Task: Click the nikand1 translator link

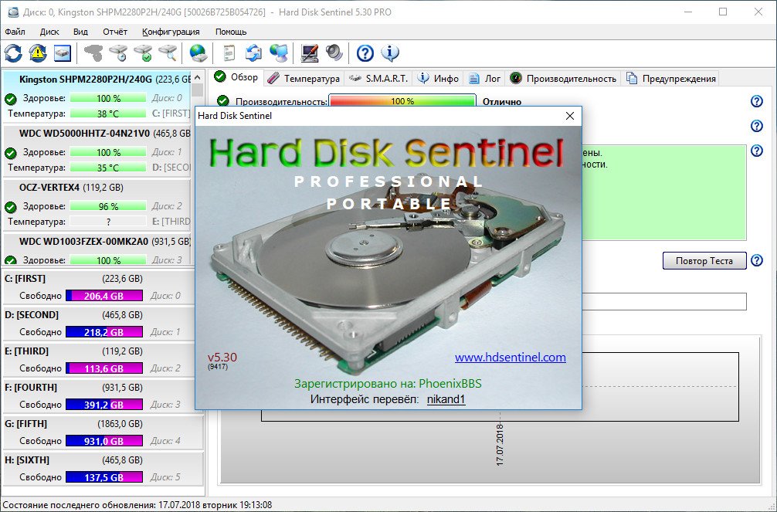Action: pos(446,399)
